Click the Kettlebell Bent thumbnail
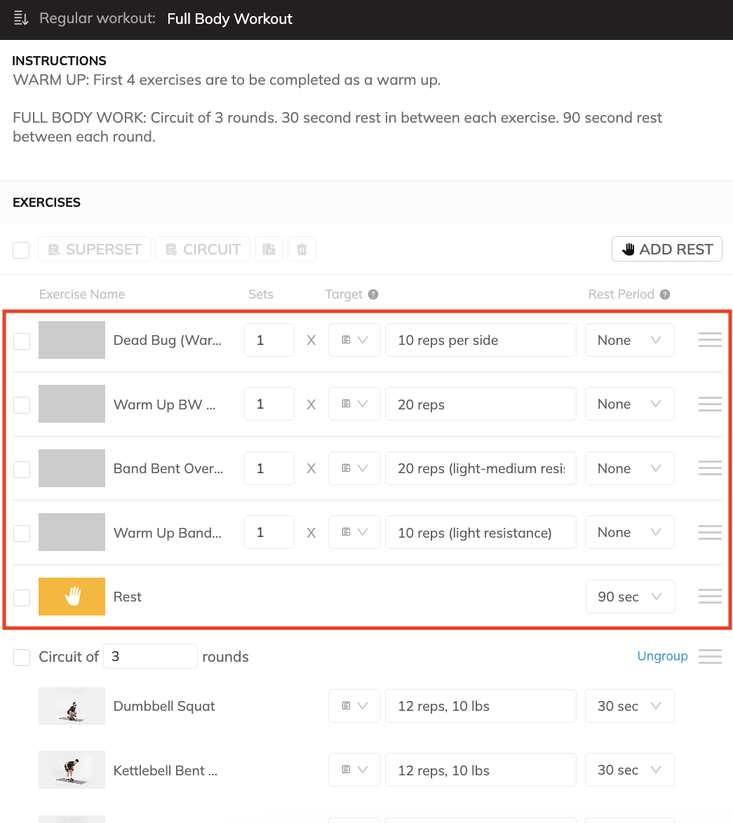The image size is (733, 823). [x=72, y=770]
